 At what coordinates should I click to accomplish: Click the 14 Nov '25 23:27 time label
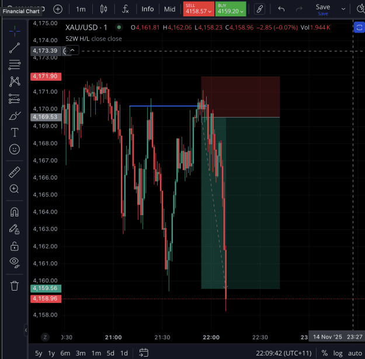tap(338, 337)
